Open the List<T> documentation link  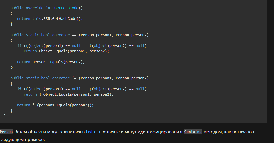tap(94, 132)
